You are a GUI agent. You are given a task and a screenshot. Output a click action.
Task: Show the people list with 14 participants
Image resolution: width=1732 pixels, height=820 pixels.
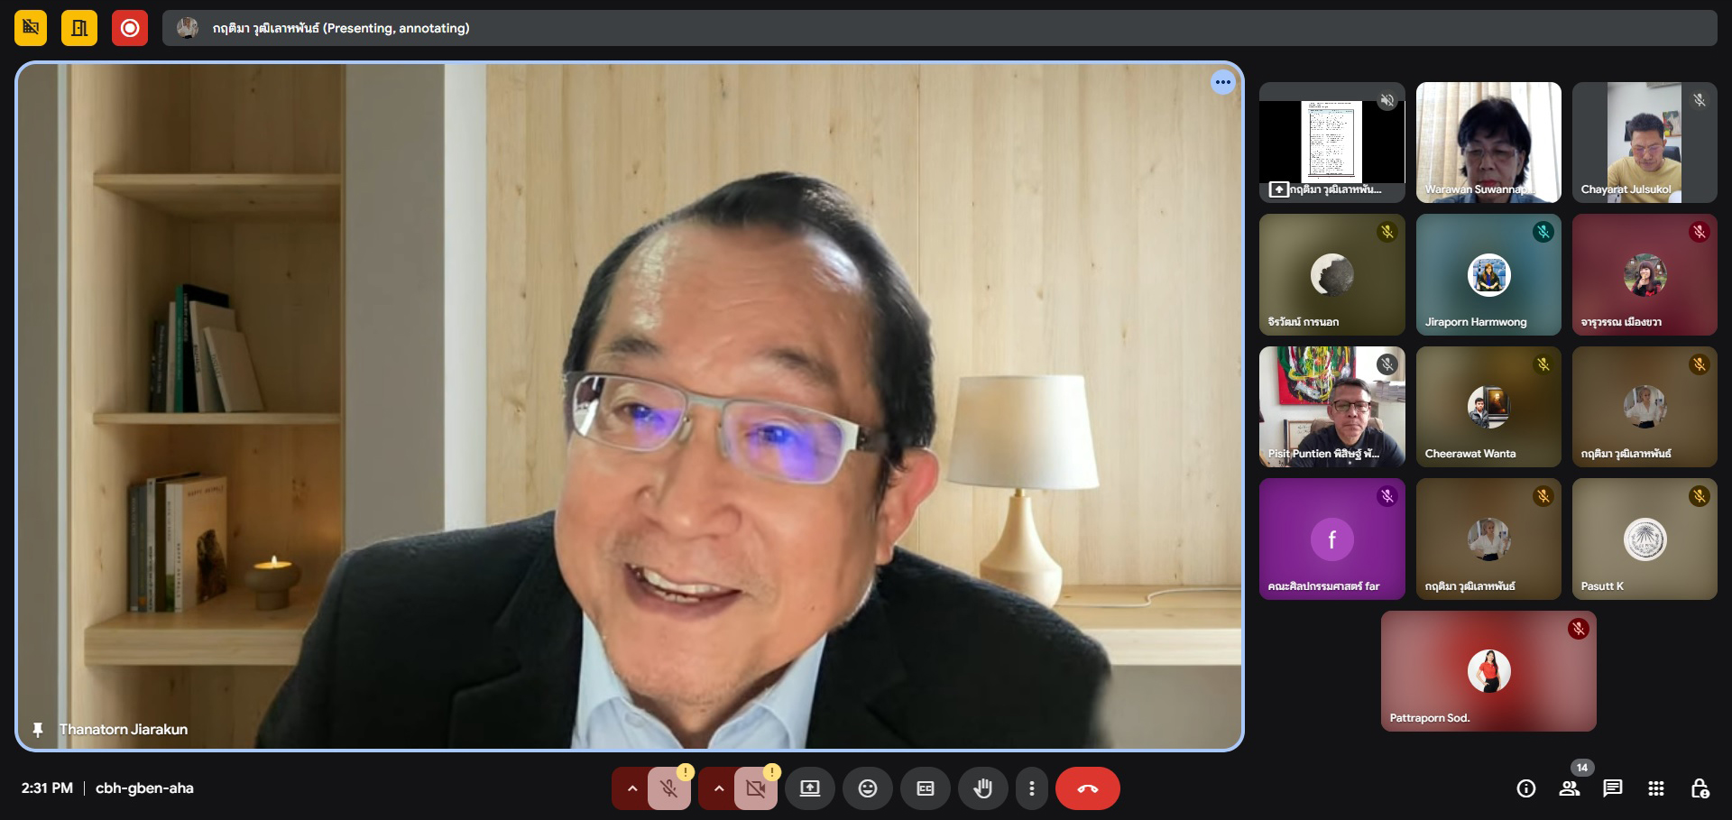(x=1570, y=788)
